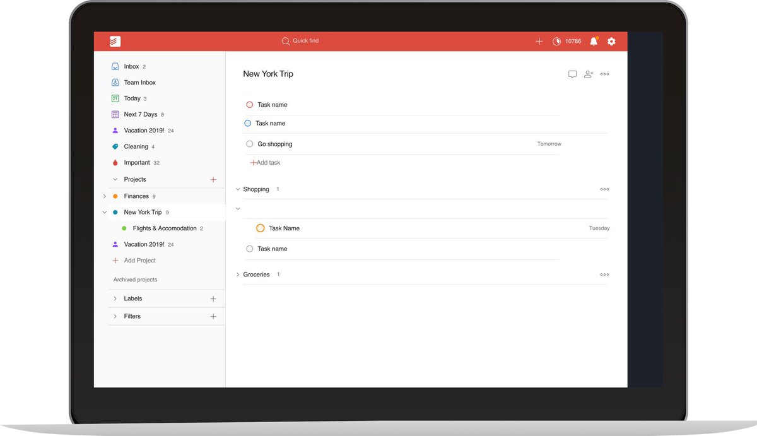Open New York Trip project more options

click(x=604, y=74)
